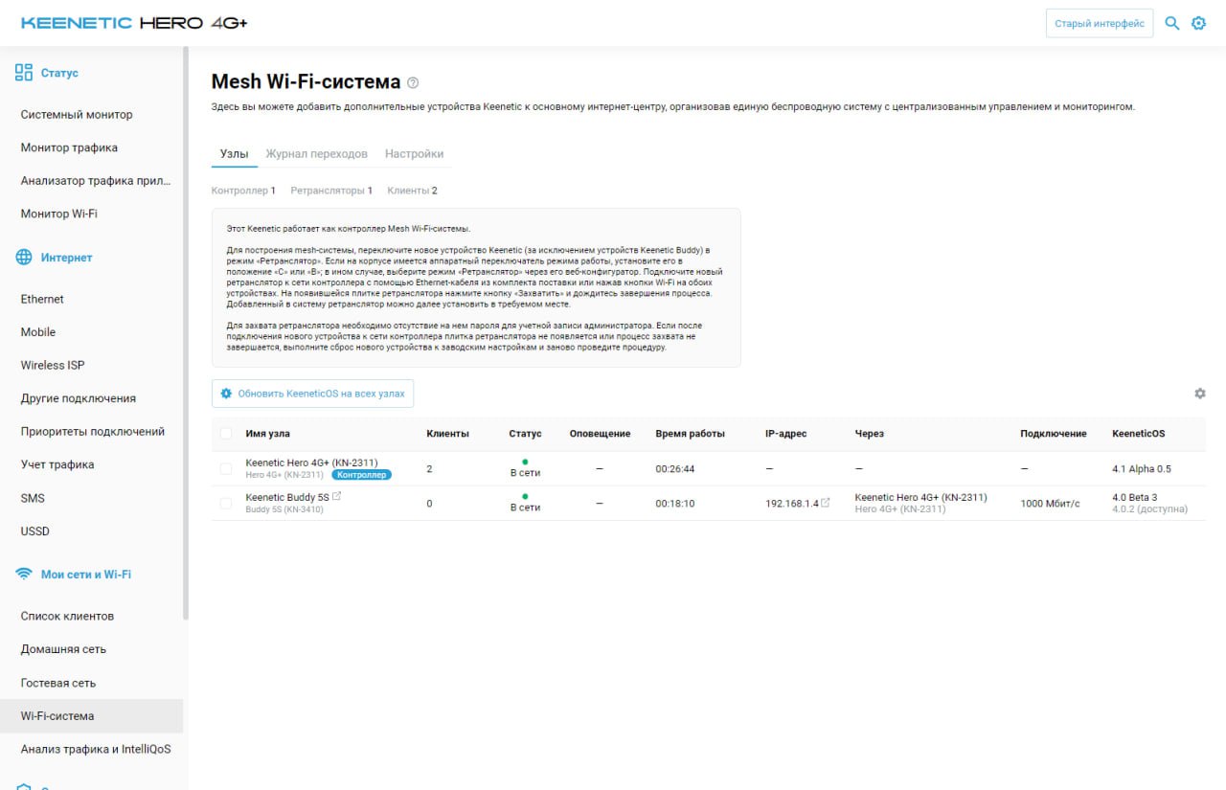
Task: Open Монитор трафика in sidebar
Action: point(69,147)
